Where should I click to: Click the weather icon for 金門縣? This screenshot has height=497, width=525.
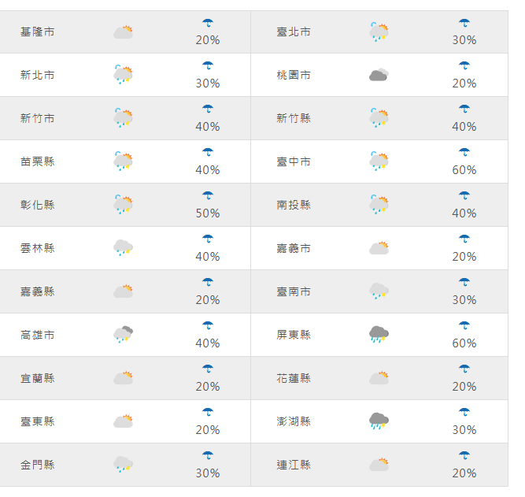click(x=124, y=465)
